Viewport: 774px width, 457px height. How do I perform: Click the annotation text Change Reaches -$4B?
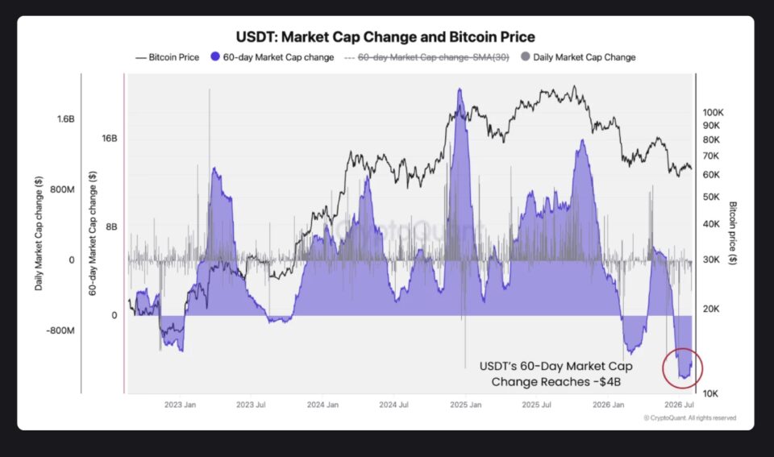click(x=556, y=382)
